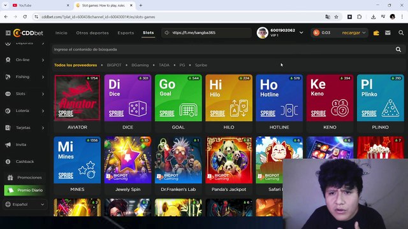Expand the Fishing sidebar category

click(43, 77)
